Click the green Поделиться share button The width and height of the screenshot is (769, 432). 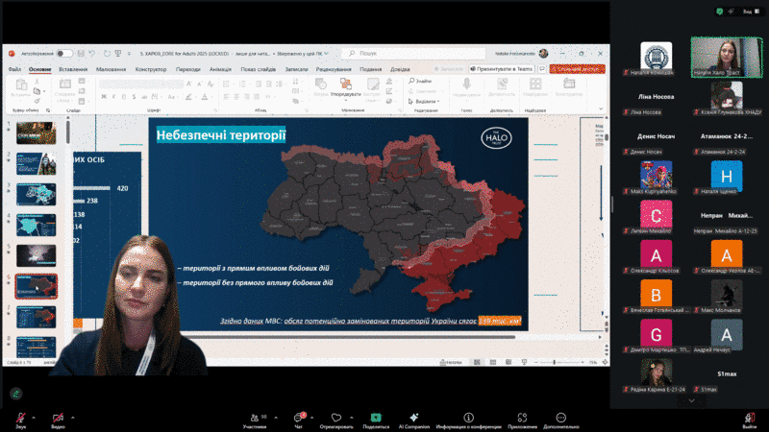tap(376, 418)
